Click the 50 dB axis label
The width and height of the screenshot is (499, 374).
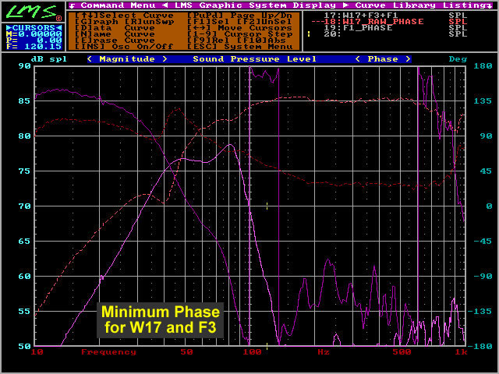click(24, 346)
